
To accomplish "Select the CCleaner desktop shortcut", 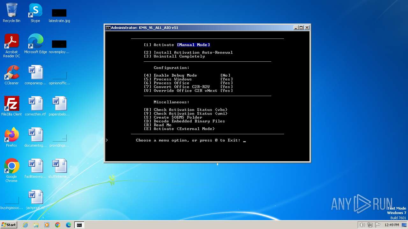I will [x=11, y=75].
